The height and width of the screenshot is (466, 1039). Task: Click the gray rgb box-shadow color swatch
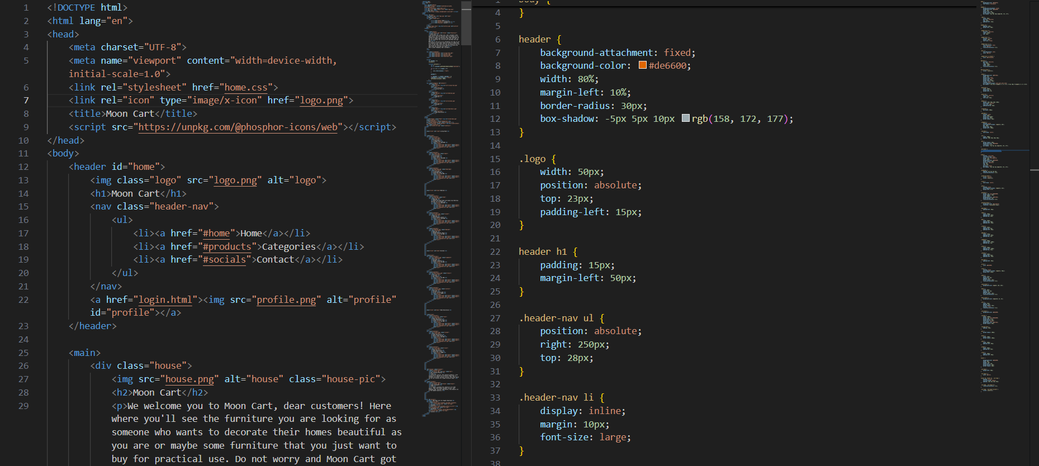685,118
